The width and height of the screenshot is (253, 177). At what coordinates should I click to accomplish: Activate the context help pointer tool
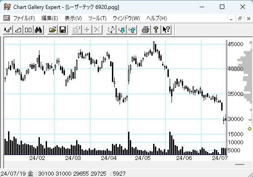[x=166, y=30]
